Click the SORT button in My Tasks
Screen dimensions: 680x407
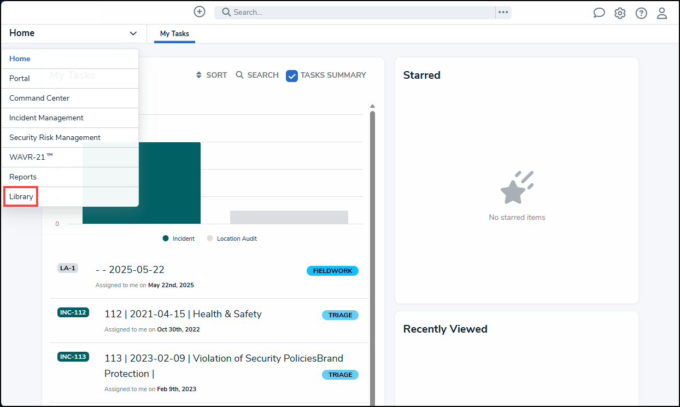pyautogui.click(x=212, y=75)
